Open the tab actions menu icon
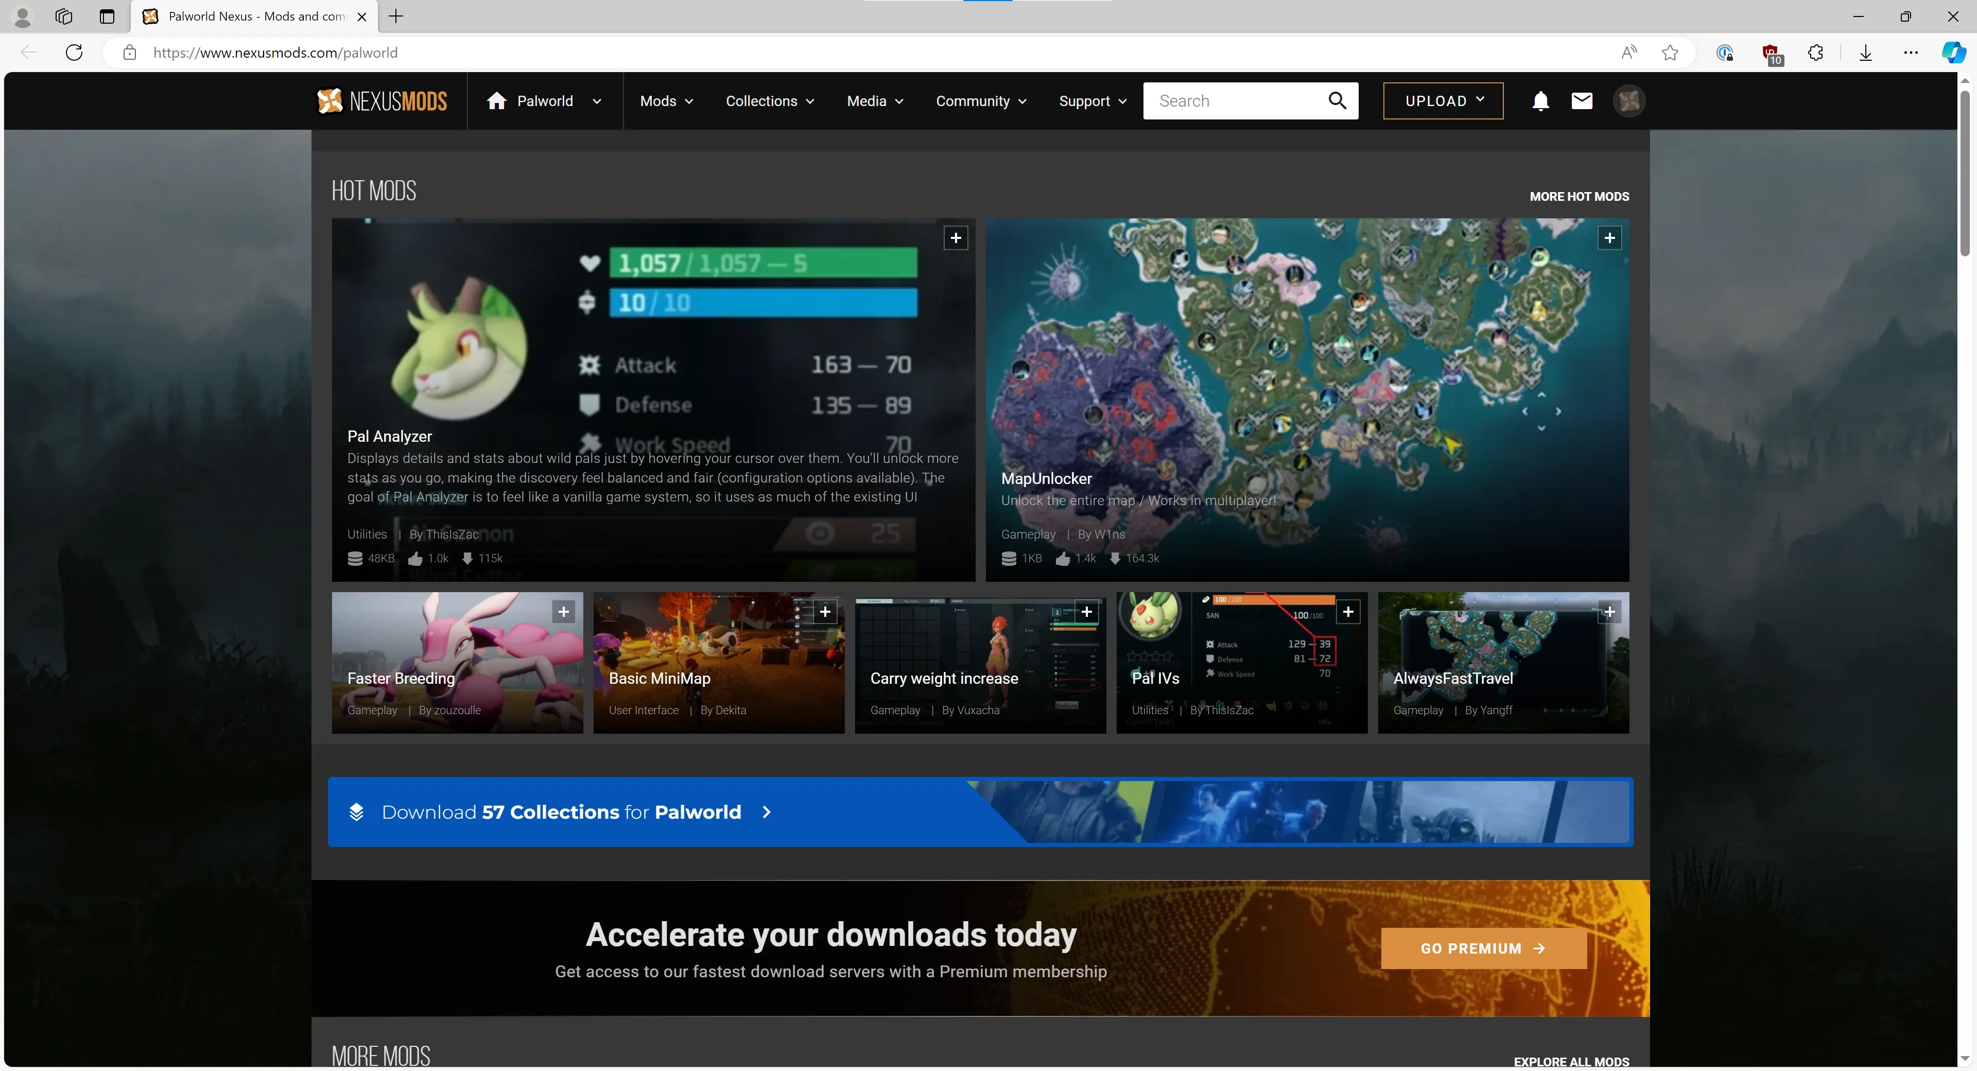1977x1071 pixels. [107, 16]
